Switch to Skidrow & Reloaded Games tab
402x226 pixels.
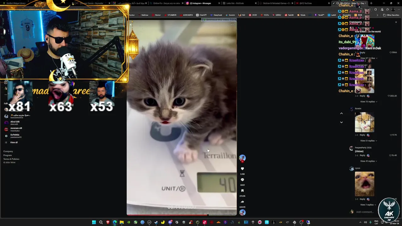coord(275,3)
